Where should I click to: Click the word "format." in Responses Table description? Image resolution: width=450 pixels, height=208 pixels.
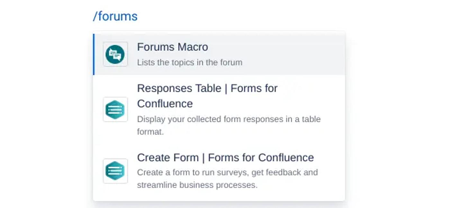coord(150,132)
